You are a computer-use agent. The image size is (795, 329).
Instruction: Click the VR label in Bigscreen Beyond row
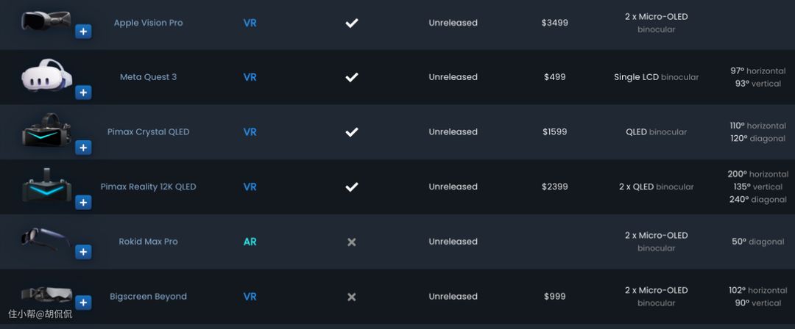(x=250, y=297)
